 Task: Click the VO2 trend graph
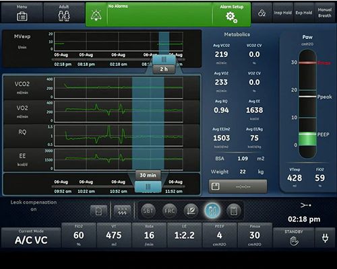pyautogui.click(x=119, y=112)
